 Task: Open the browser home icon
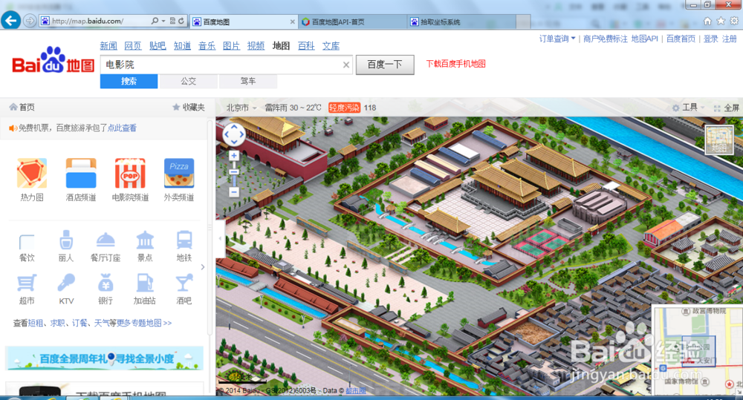707,21
